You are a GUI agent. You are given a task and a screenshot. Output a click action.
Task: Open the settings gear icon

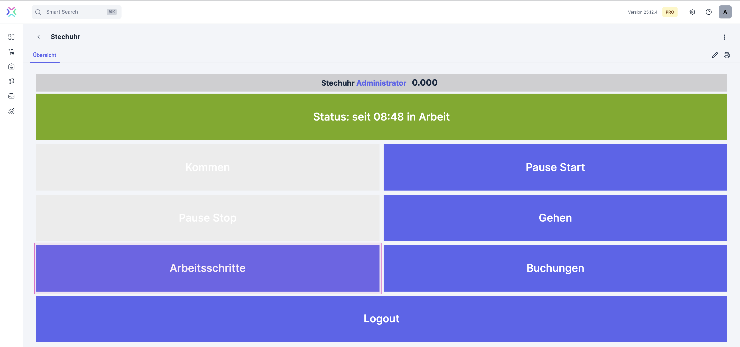pyautogui.click(x=692, y=12)
